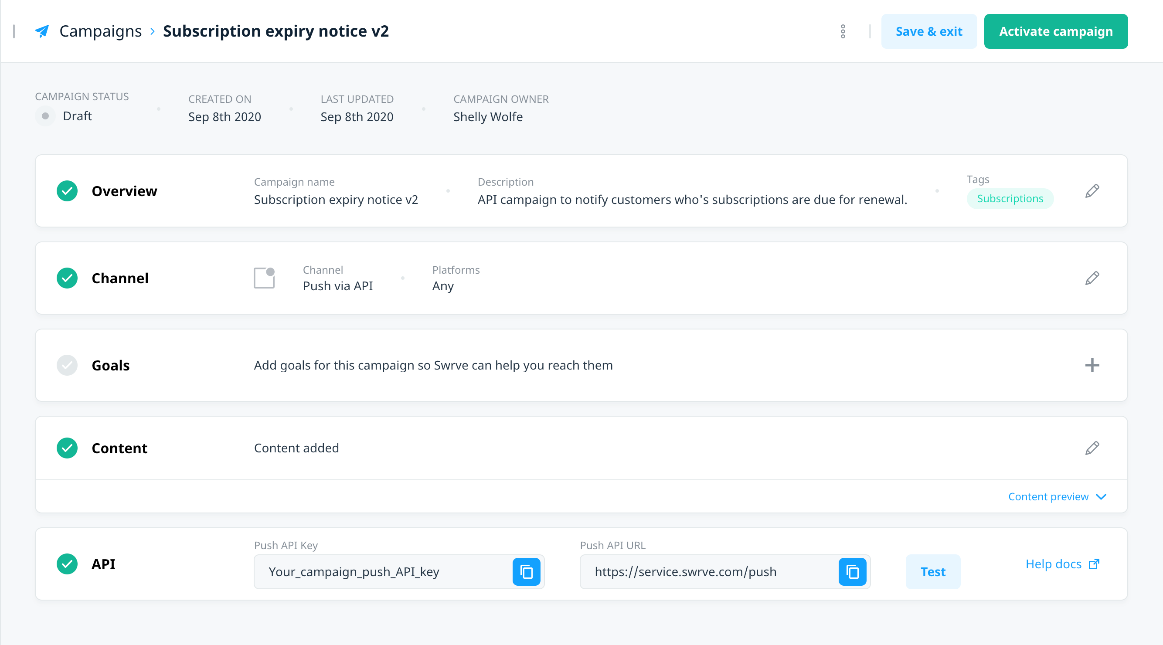Go back to Campaigns breadcrumb

pyautogui.click(x=100, y=31)
